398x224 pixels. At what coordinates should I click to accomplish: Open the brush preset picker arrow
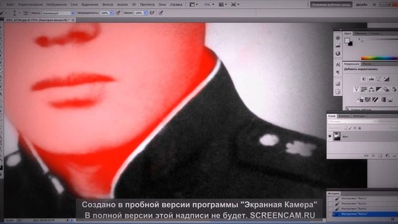(19, 13)
